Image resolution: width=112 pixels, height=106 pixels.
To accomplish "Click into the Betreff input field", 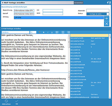I will tap(24, 14).
